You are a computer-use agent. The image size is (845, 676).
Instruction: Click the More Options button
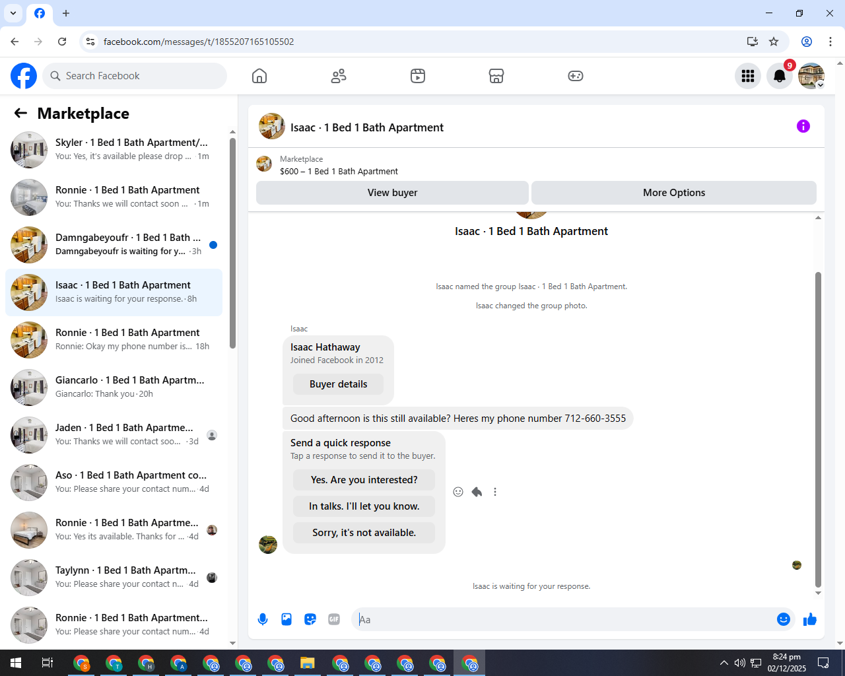click(x=674, y=193)
